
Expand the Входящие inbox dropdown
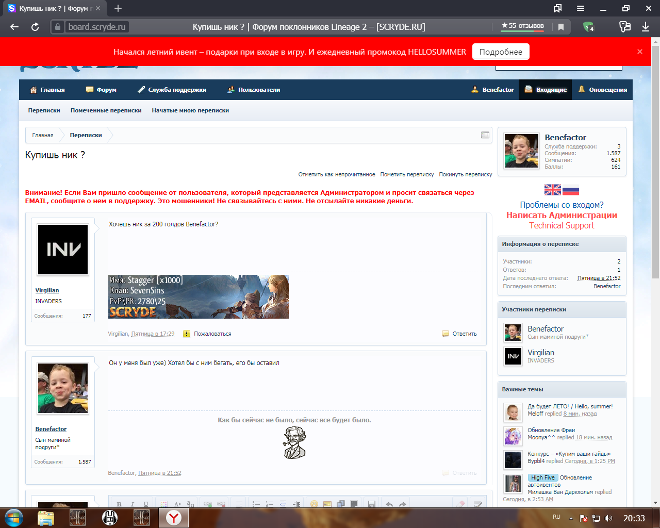click(x=546, y=90)
